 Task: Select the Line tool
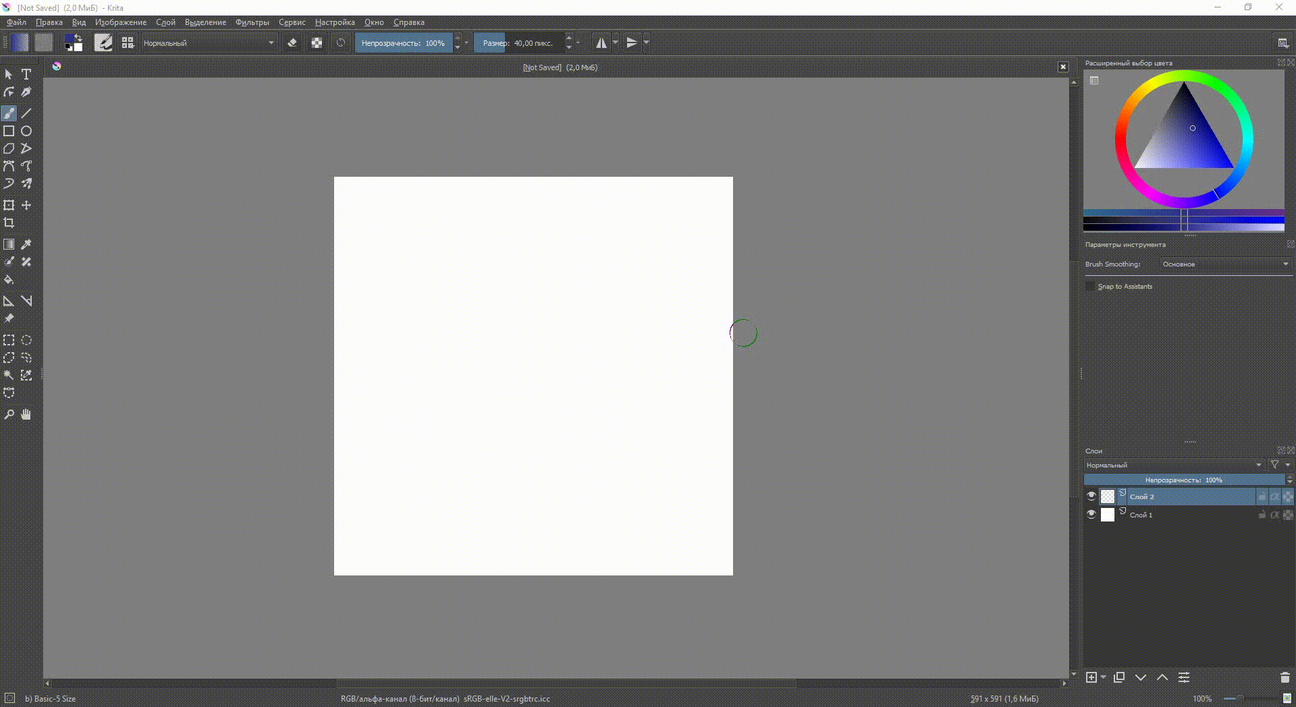pos(26,113)
